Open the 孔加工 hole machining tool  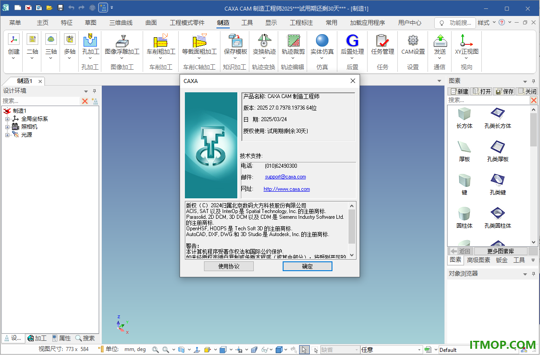click(x=91, y=45)
